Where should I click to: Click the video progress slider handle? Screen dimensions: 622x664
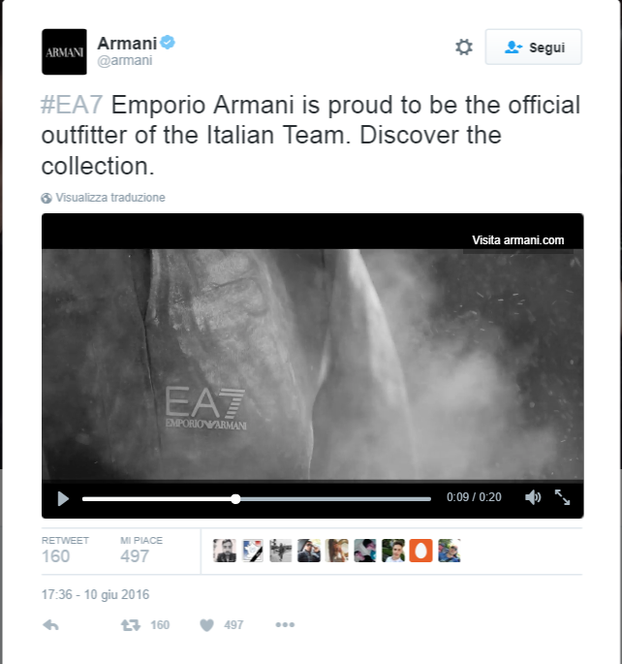coord(235,499)
